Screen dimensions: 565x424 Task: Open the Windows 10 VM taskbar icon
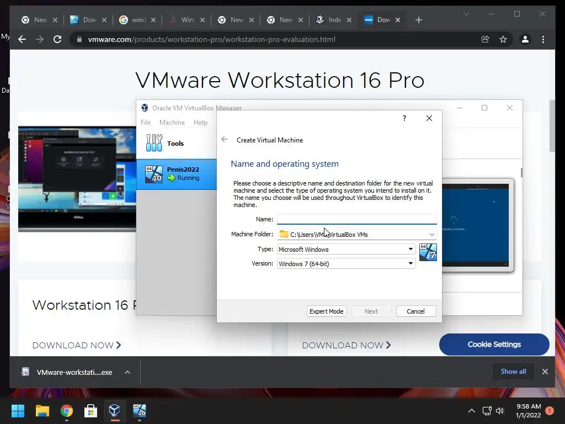[140, 410]
